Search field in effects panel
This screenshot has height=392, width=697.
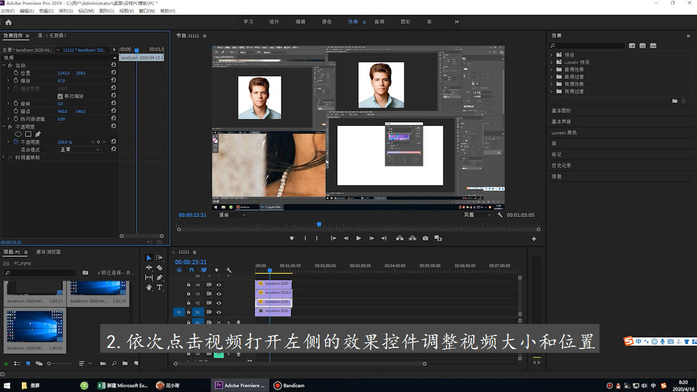pos(587,46)
